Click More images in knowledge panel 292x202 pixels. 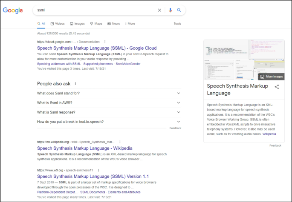click(272, 77)
